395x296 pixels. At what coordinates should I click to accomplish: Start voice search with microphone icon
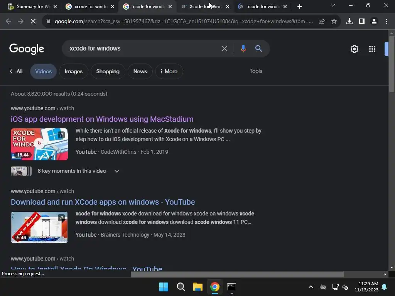(243, 49)
